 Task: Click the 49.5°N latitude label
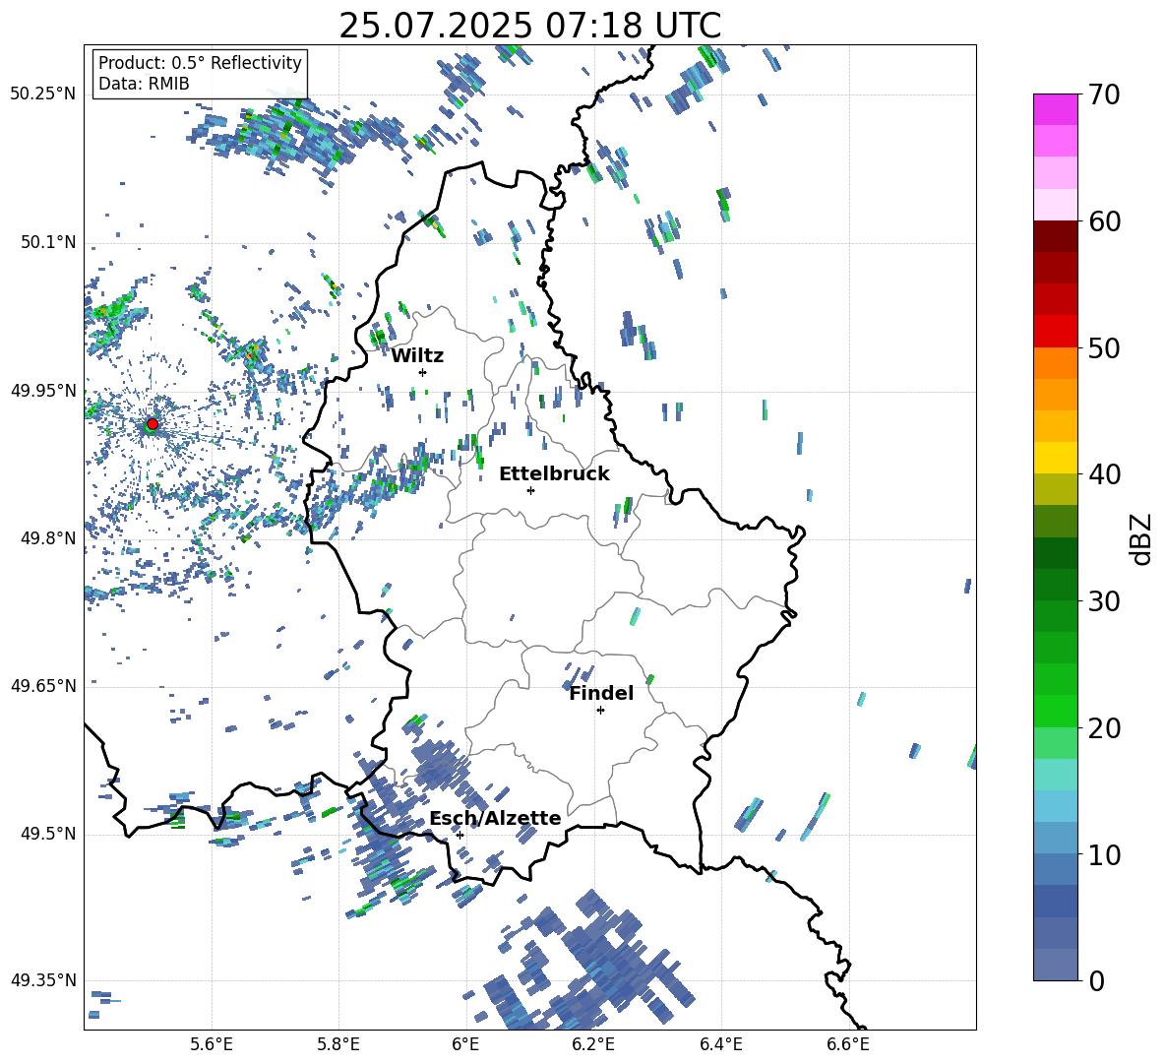click(x=49, y=834)
